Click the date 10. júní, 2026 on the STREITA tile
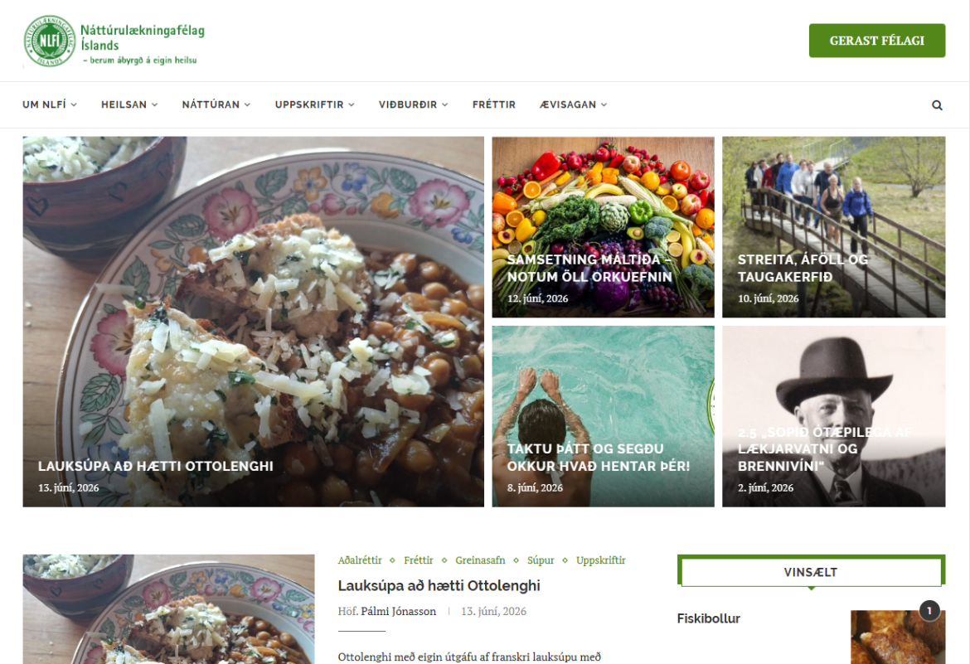This screenshot has width=970, height=664. tap(768, 298)
